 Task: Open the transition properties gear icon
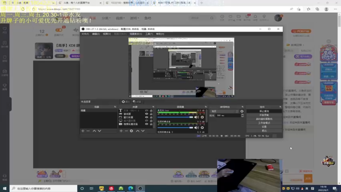pyautogui.click(x=242, y=111)
